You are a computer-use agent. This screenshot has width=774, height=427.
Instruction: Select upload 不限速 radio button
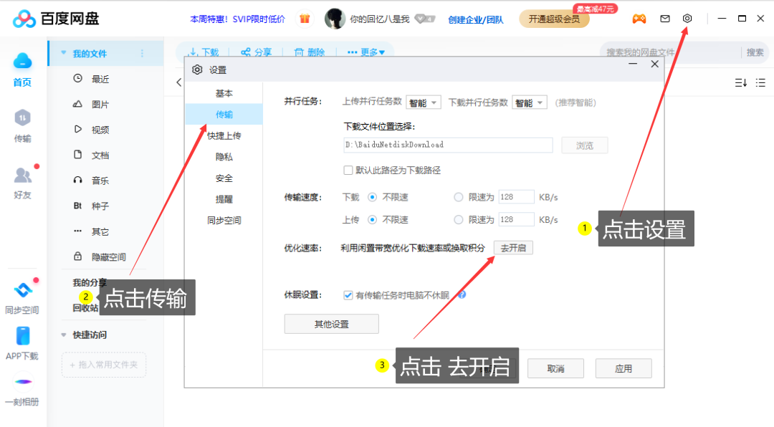[x=372, y=220]
